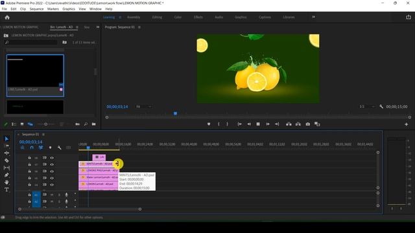Viewport: 415px width, 233px height.
Task: Click Automate to Sequence icon
Action: point(77,124)
